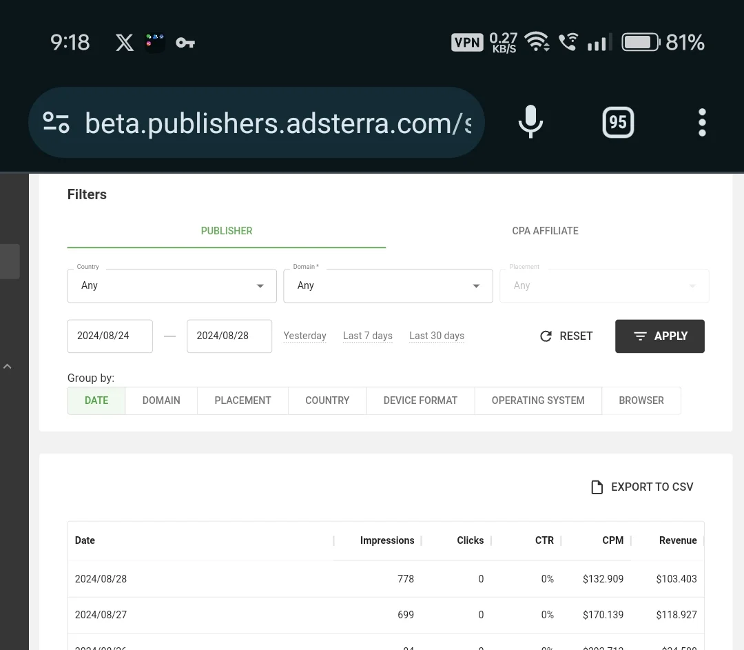
Task: Collapse sidebar using the chevron arrow
Action: point(7,367)
